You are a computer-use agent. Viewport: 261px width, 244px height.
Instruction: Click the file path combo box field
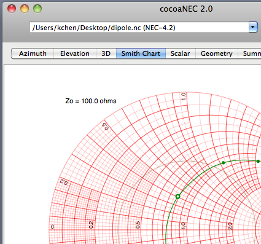139,27
